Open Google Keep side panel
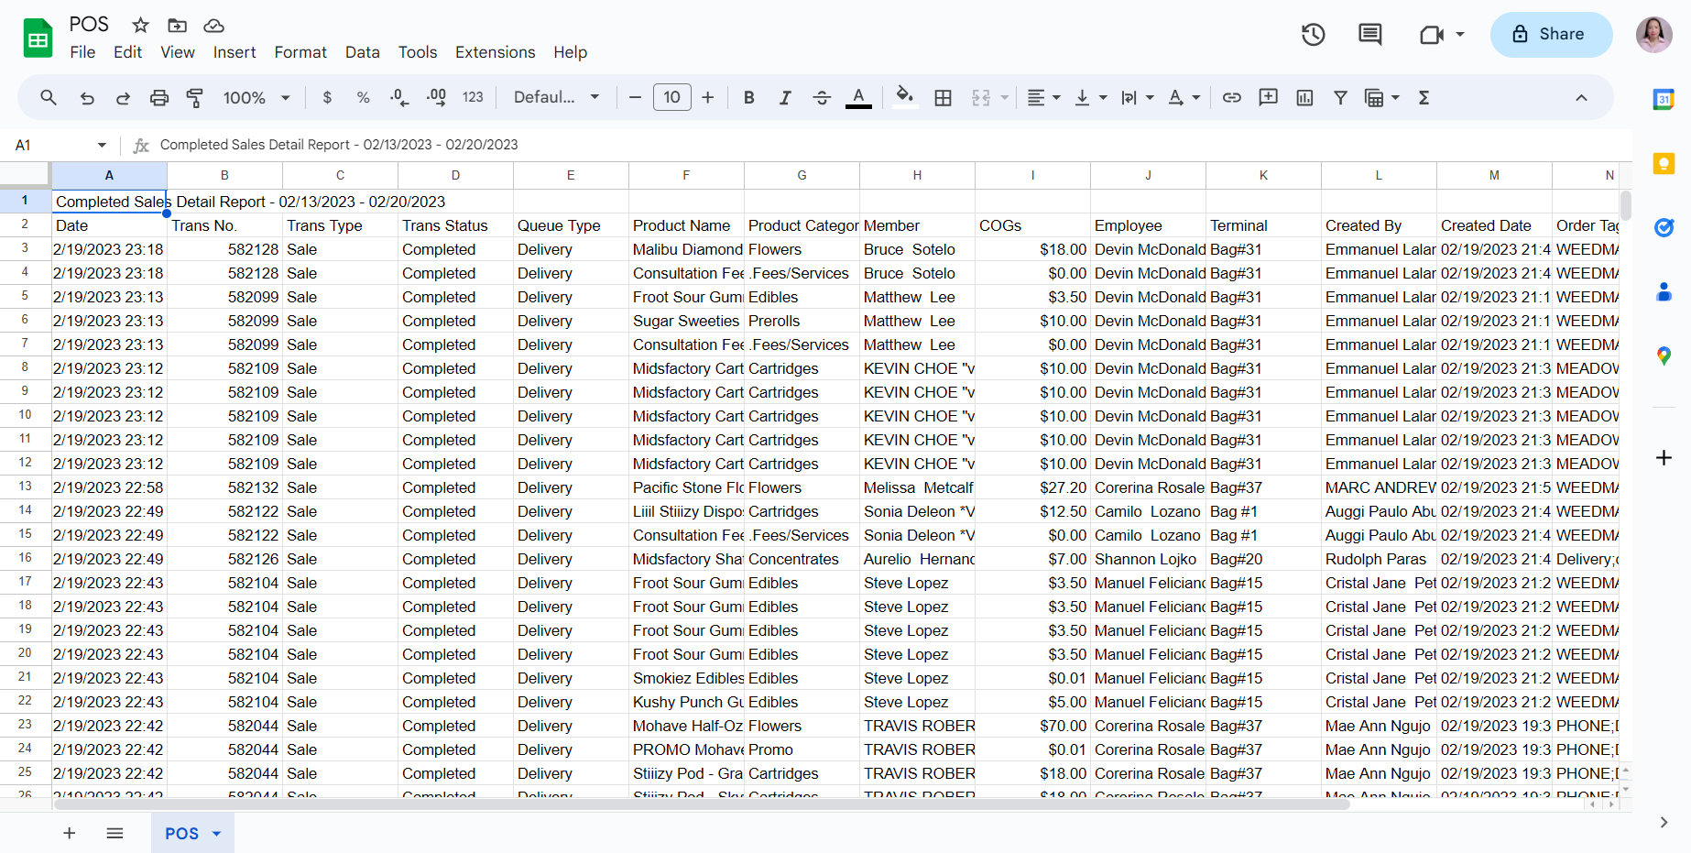Viewport: 1691px width, 853px height. tap(1664, 163)
